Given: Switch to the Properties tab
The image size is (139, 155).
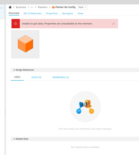Looking at the screenshot, I should pyautogui.click(x=52, y=14).
